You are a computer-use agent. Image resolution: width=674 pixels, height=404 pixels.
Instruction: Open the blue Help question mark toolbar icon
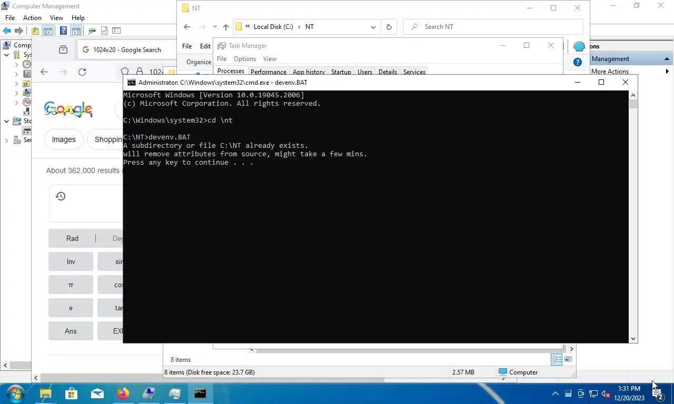tap(63, 31)
